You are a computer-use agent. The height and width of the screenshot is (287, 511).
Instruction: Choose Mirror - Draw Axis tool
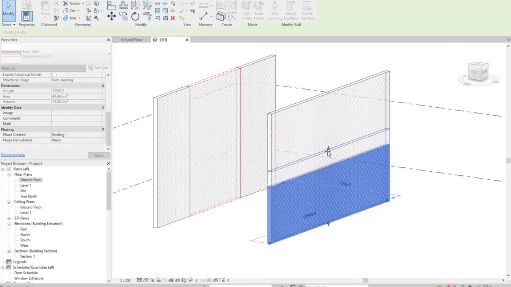147,5
